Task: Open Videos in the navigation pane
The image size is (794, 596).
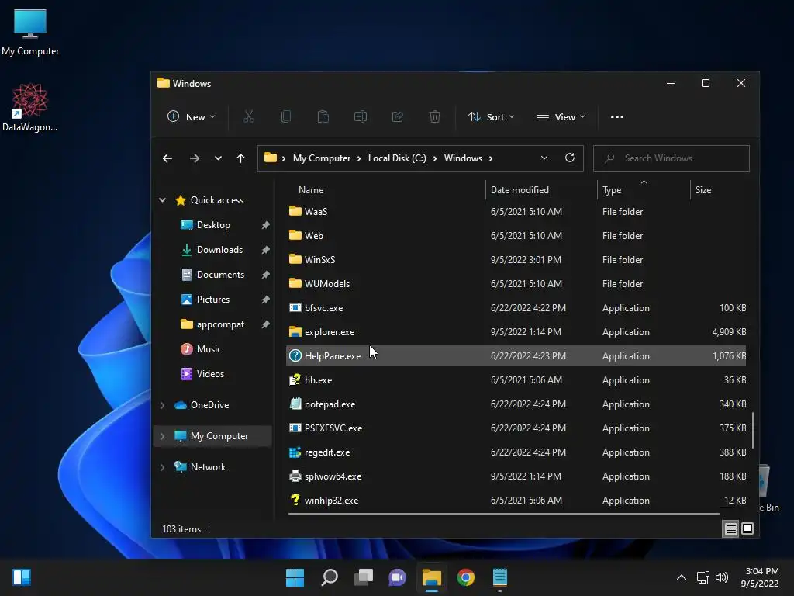Action: [209, 374]
